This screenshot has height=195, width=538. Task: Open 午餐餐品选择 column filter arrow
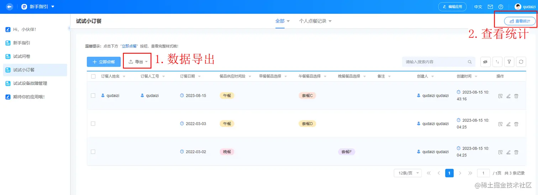coord(325,77)
